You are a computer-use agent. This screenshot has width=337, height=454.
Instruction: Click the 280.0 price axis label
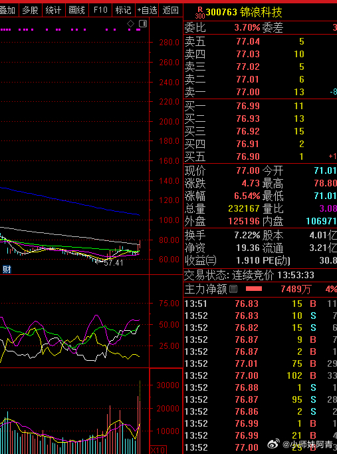[x=169, y=43]
